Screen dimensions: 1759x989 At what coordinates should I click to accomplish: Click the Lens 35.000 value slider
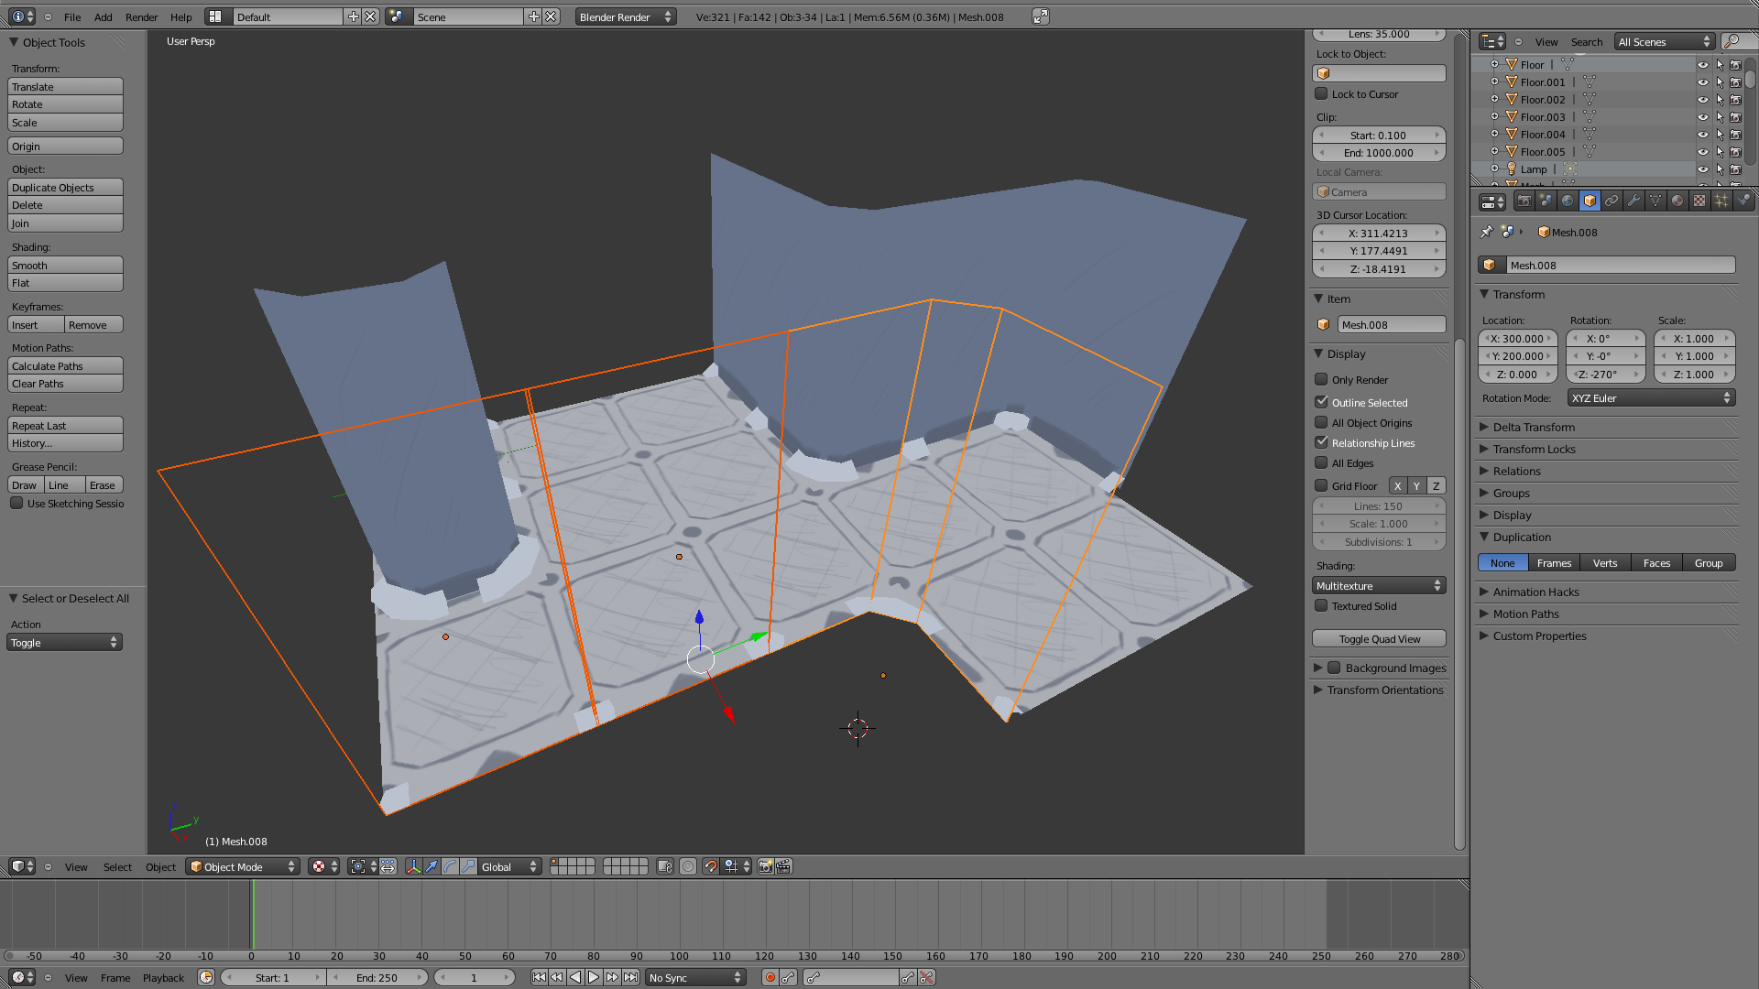pyautogui.click(x=1379, y=35)
